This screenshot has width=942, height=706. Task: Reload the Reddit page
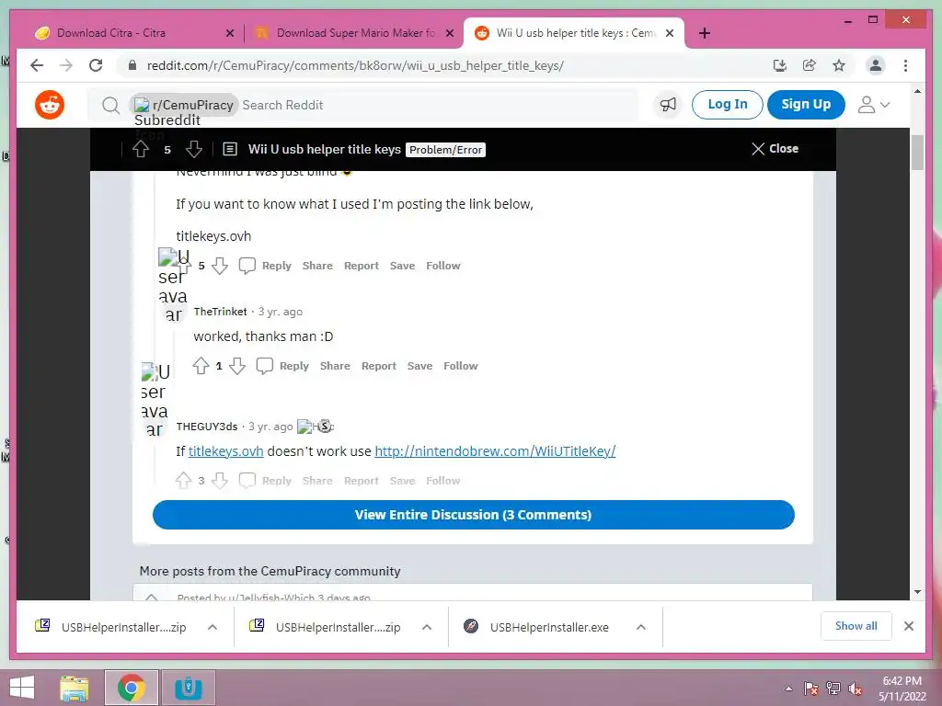pos(96,65)
